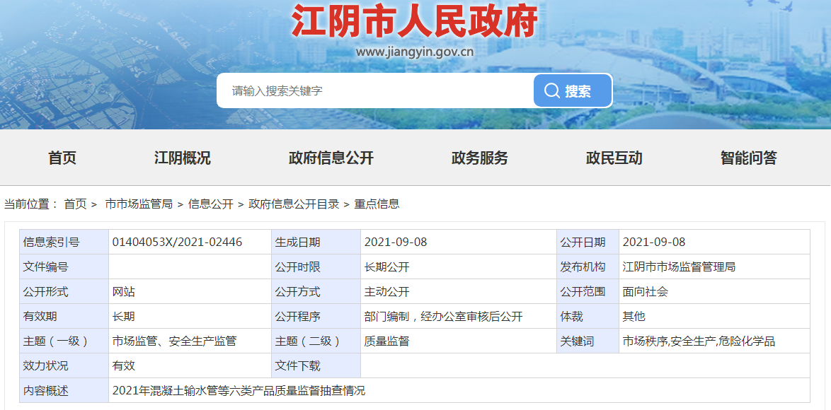Open 政府信息公开 in the navigation bar

click(331, 158)
